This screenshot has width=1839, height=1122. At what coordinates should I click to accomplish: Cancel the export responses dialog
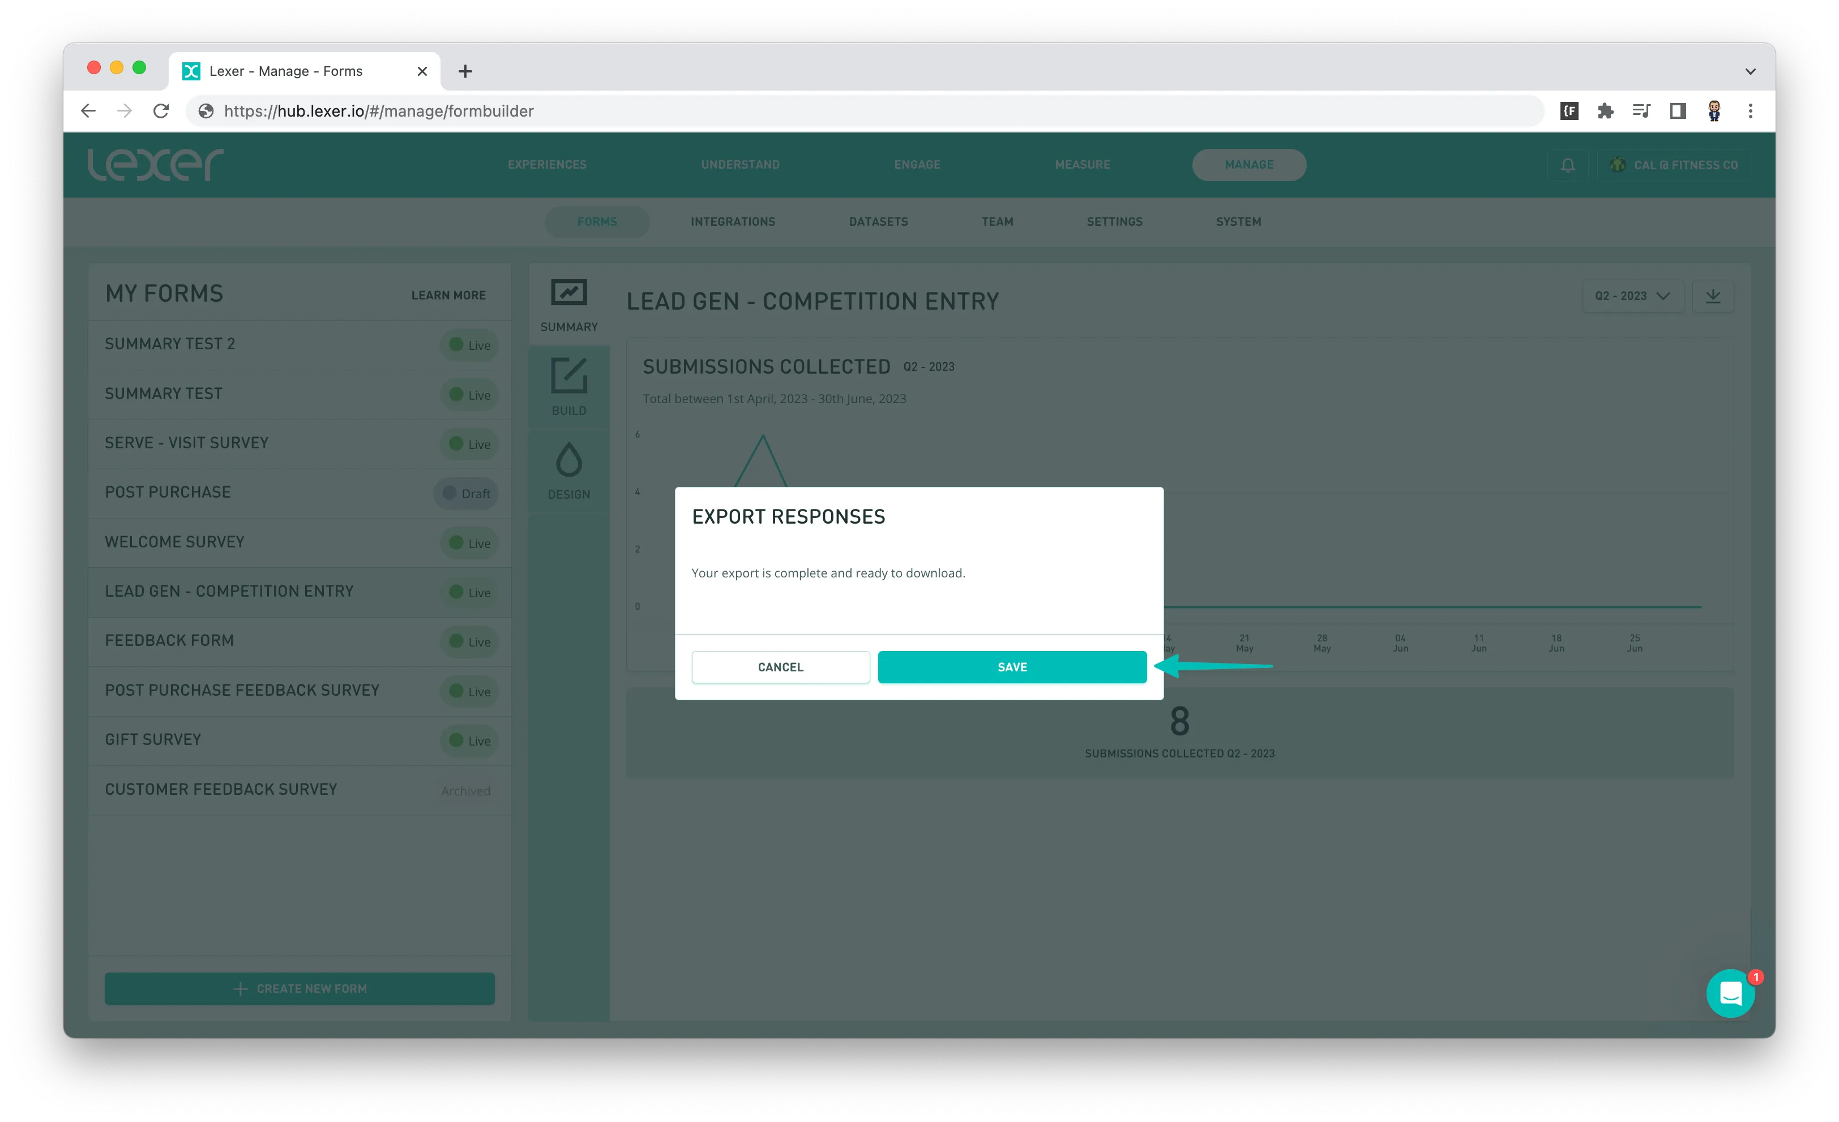(780, 667)
